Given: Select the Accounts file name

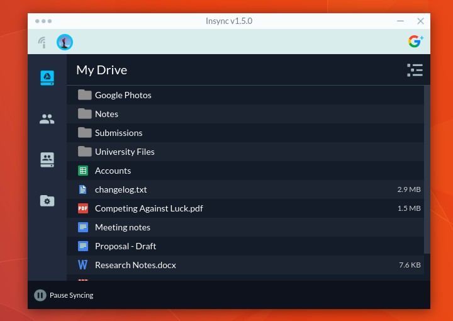Looking at the screenshot, I should pos(113,171).
